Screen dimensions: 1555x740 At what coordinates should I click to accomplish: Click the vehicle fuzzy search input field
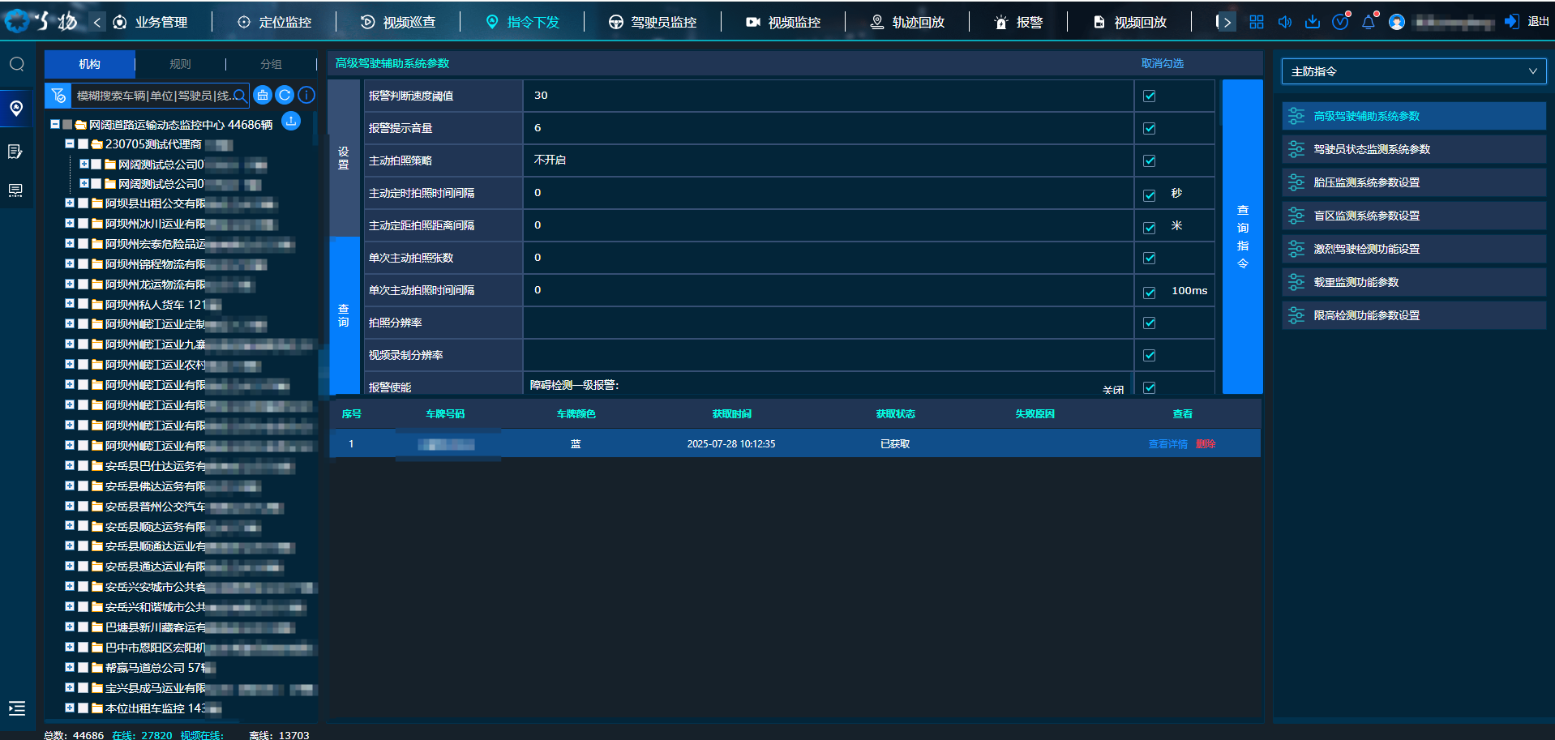click(x=154, y=96)
